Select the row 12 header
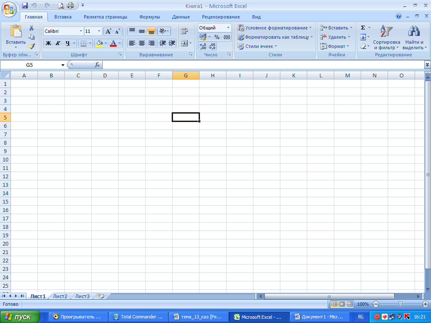The height and width of the screenshot is (323, 431). click(x=5, y=176)
